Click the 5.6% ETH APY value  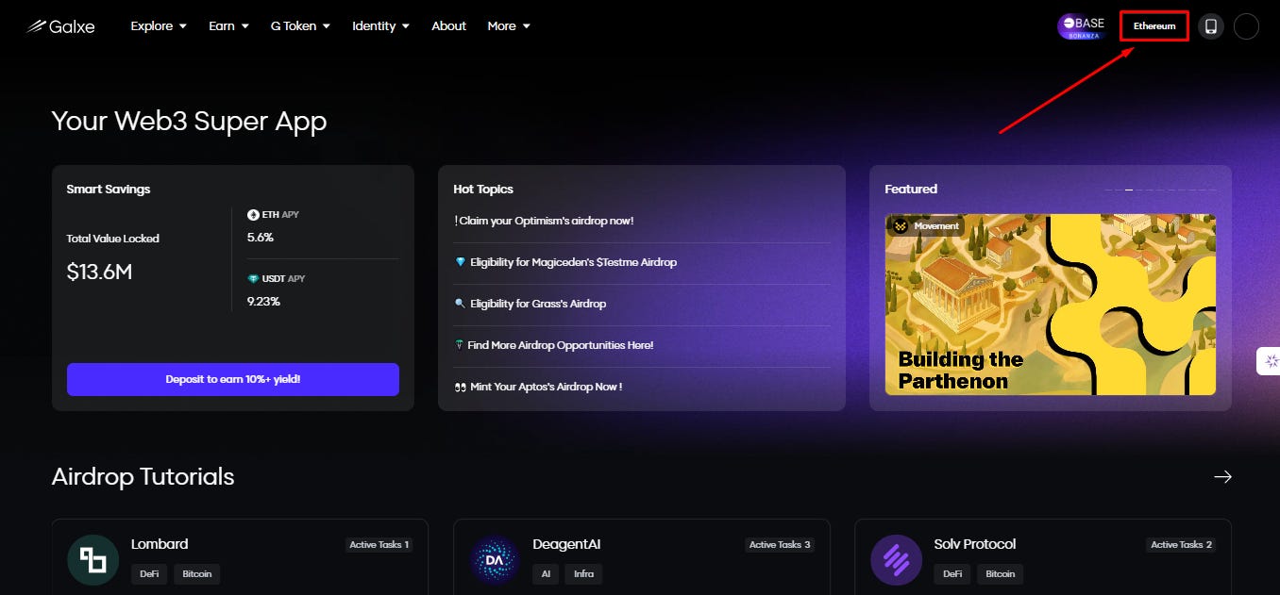(261, 238)
